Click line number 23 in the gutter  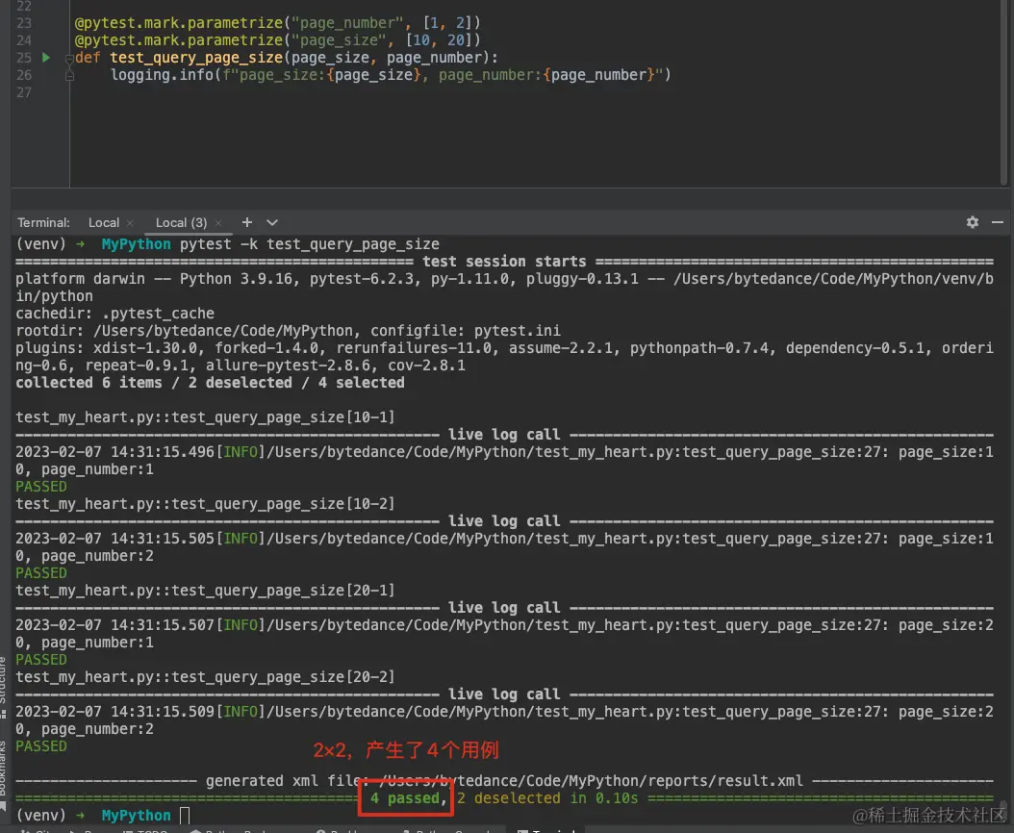point(24,23)
